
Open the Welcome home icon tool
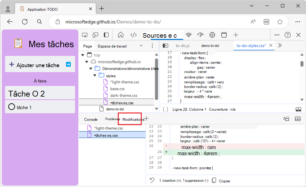point(121,35)
